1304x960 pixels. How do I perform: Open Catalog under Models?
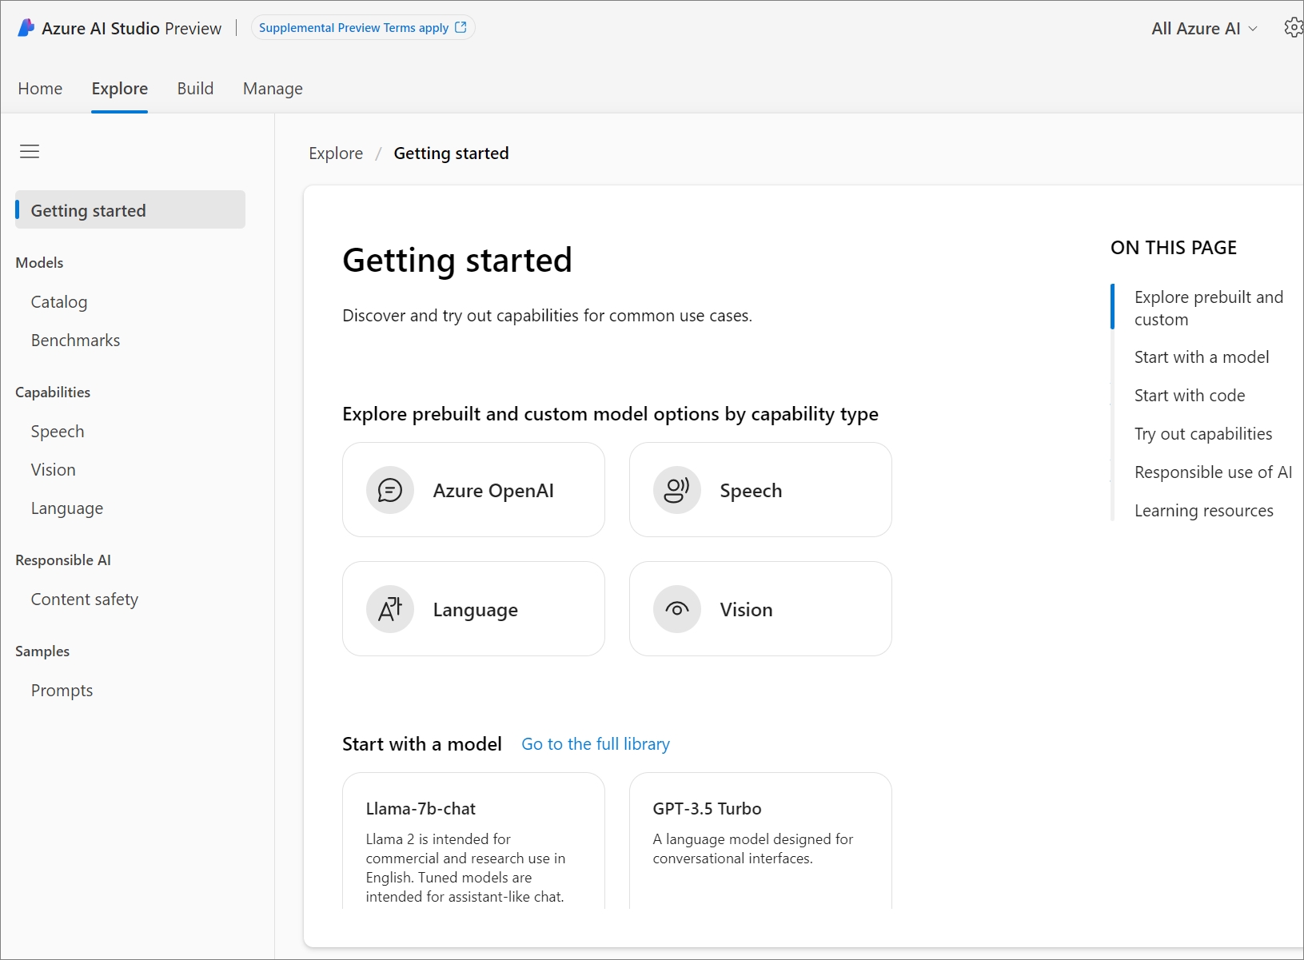tap(59, 302)
